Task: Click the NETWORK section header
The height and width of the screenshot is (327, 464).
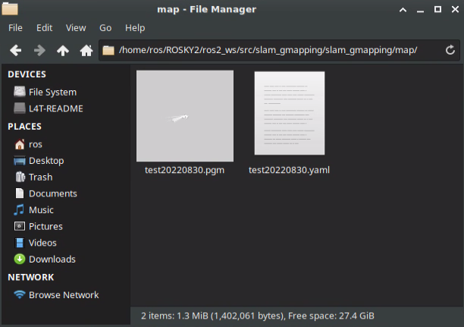Action: pos(31,277)
